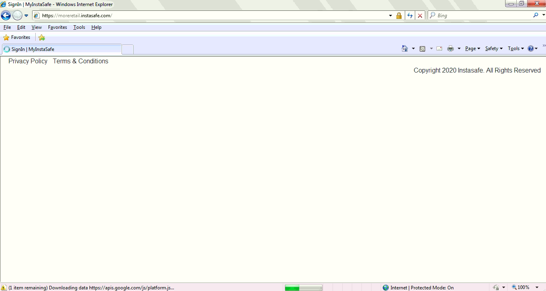Click the status bar privacy icon
The image size is (546, 291).
(496, 287)
